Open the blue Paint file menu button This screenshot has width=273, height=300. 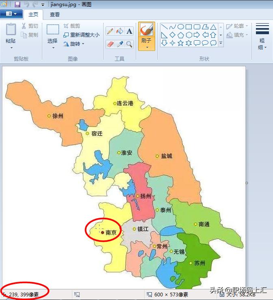point(11,14)
